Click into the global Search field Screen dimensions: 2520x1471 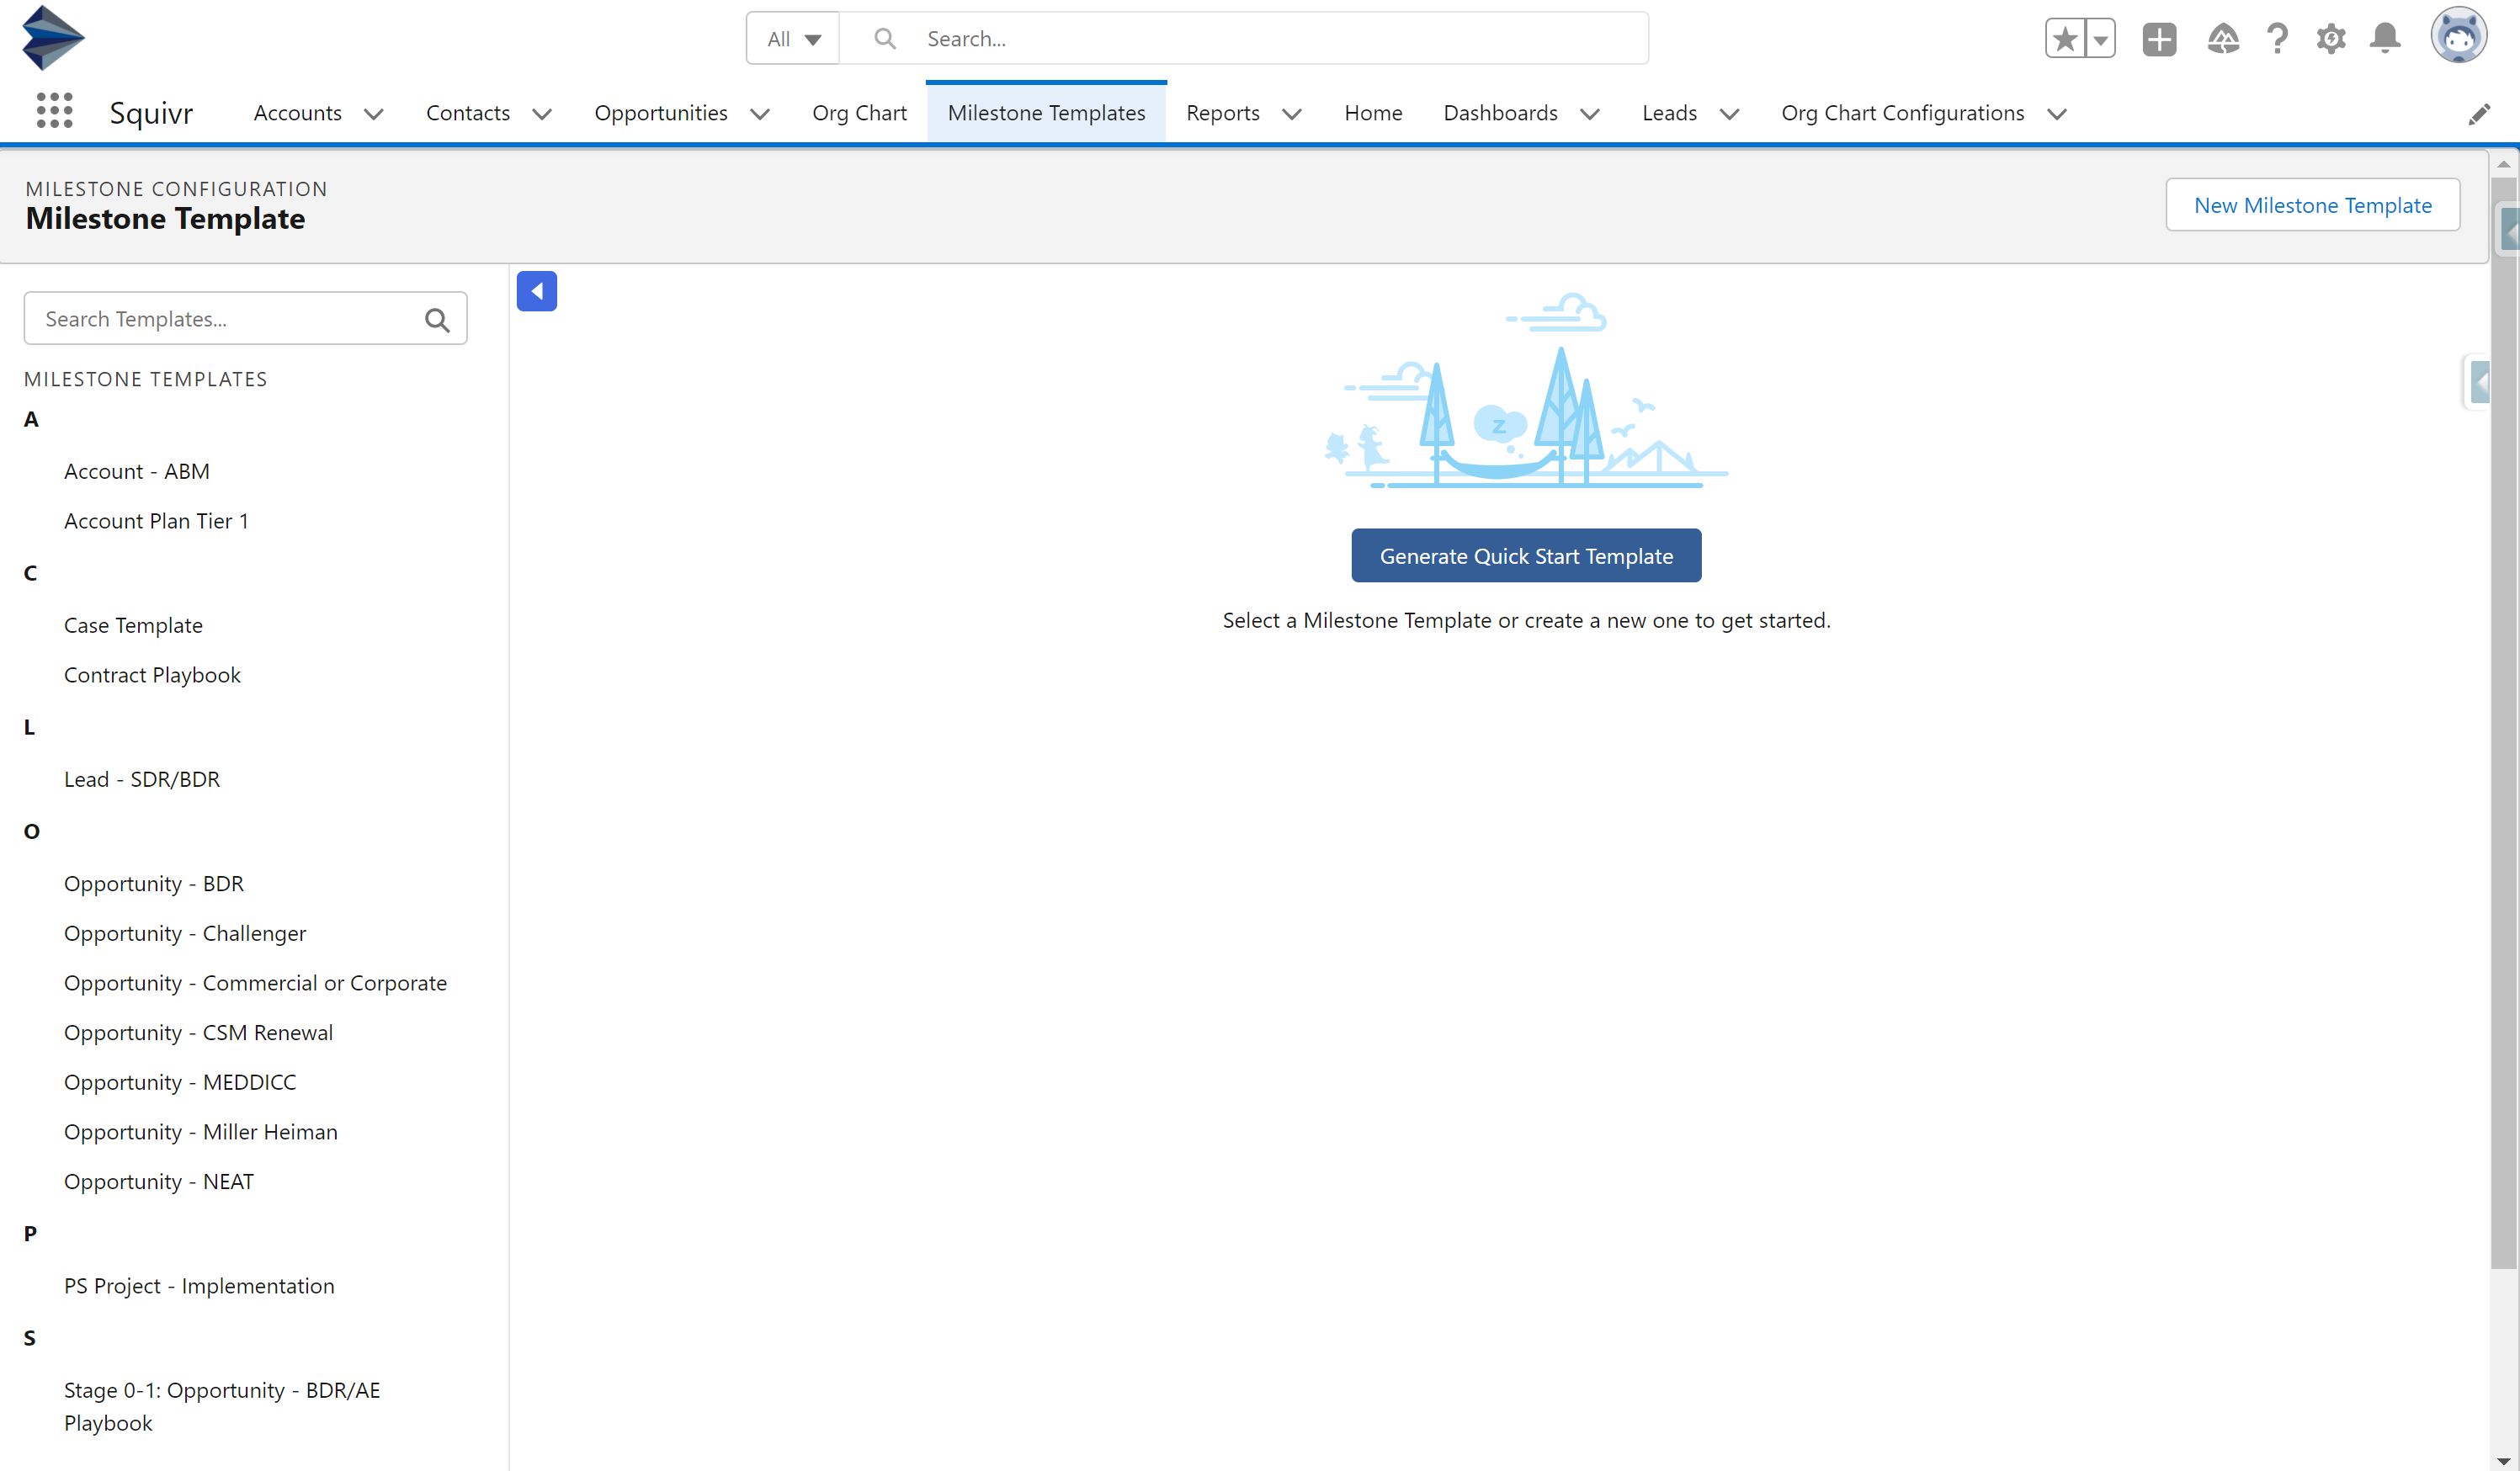point(1243,39)
